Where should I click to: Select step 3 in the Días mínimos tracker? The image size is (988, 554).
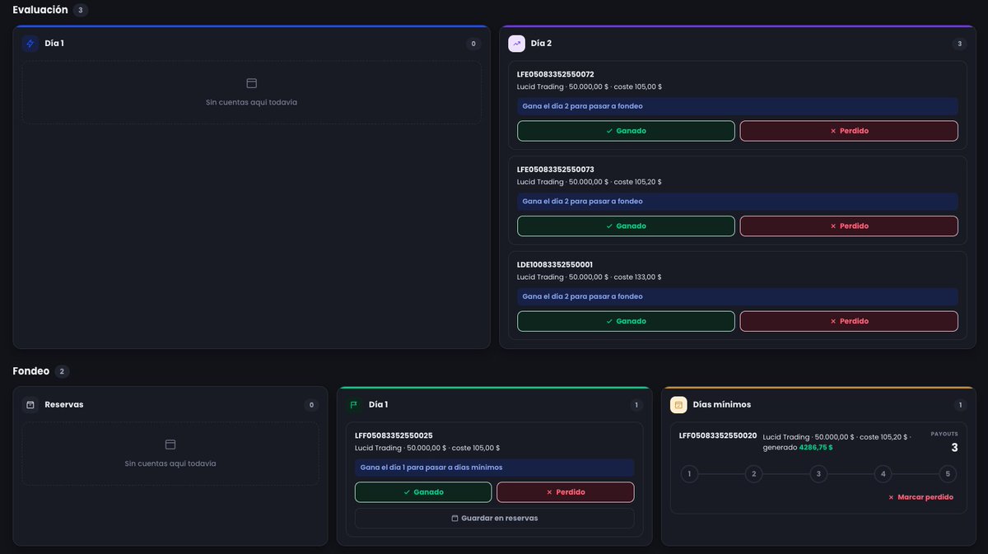coord(818,474)
